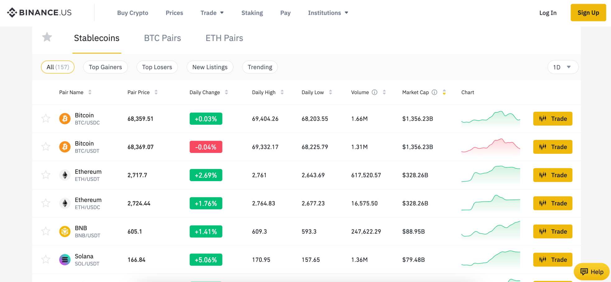Screen dimensions: 611x282
Task: Expand the Trade menu
Action: coord(212,13)
